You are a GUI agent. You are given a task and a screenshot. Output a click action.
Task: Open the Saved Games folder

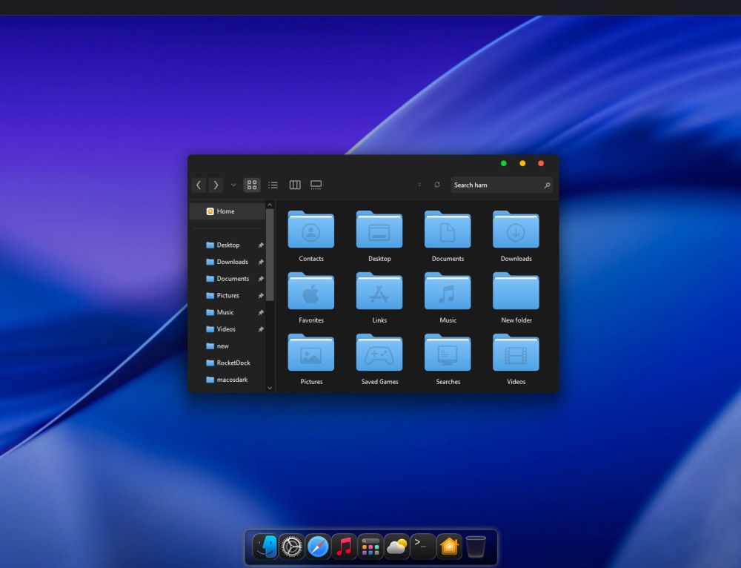379,353
